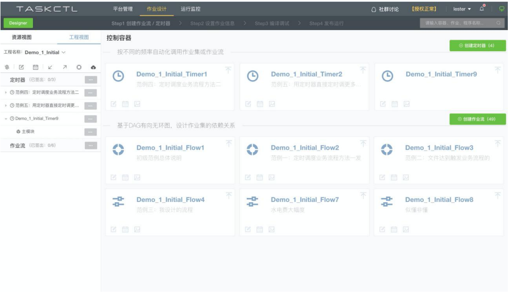515x296 pixels.
Task: Click the 创建作业流 button
Action: click(x=478, y=118)
